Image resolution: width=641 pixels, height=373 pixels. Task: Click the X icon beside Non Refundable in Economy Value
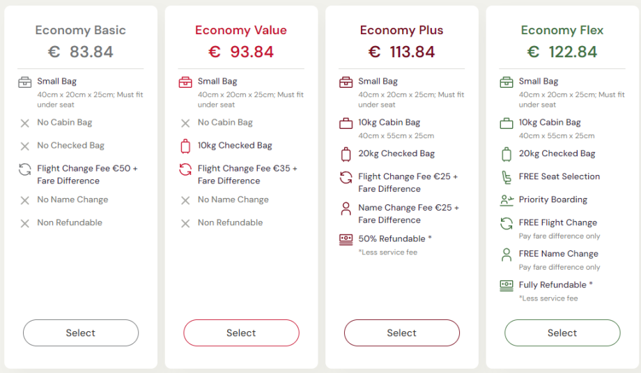[x=185, y=223]
